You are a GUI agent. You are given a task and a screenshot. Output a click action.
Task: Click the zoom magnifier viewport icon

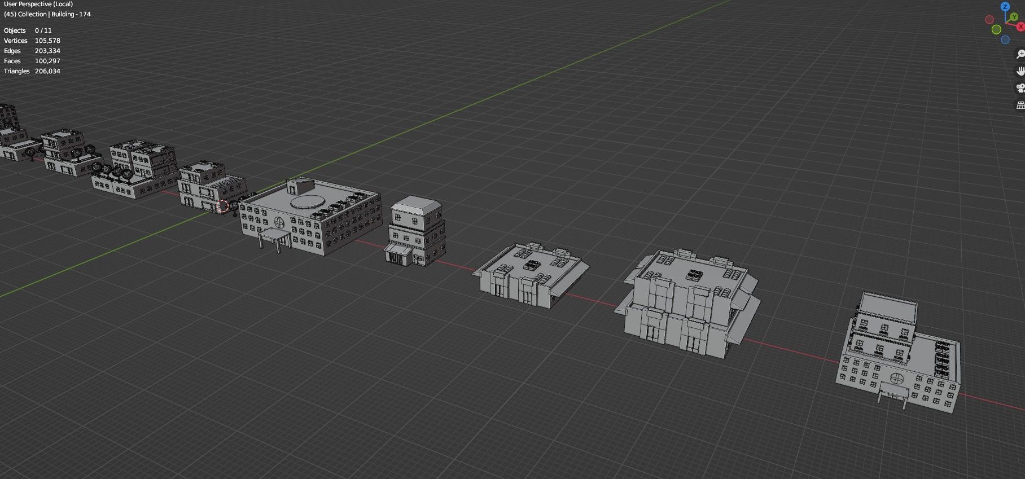click(x=1020, y=54)
